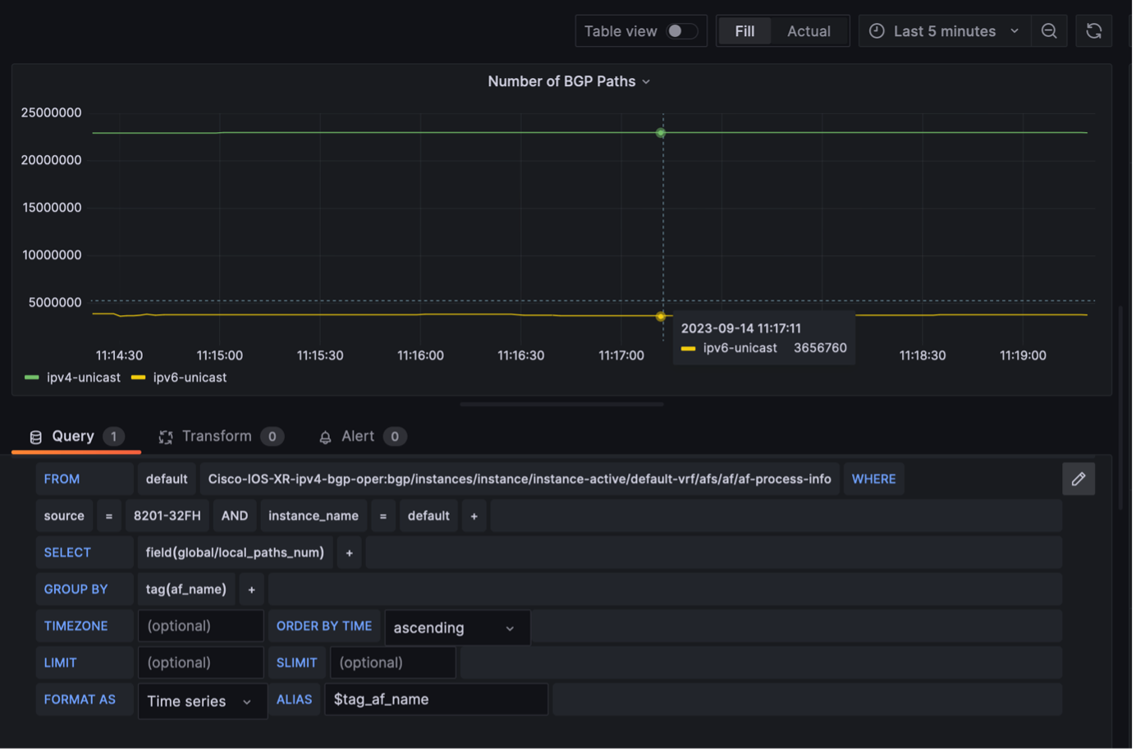The image size is (1136, 752).
Task: Expand the ORDER BY TIME ascending dropdown
Action: click(456, 628)
